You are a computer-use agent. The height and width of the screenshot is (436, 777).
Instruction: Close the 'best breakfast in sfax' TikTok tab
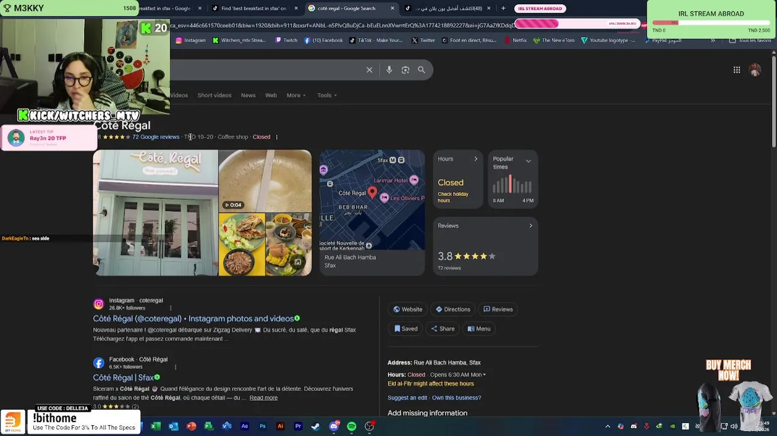[x=296, y=8]
